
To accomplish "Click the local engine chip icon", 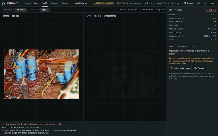I will pos(148,3).
